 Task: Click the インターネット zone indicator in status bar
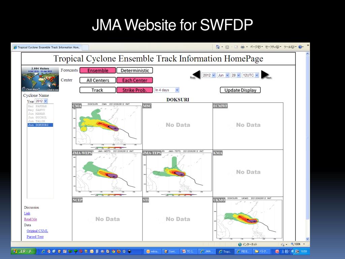[x=248, y=244]
